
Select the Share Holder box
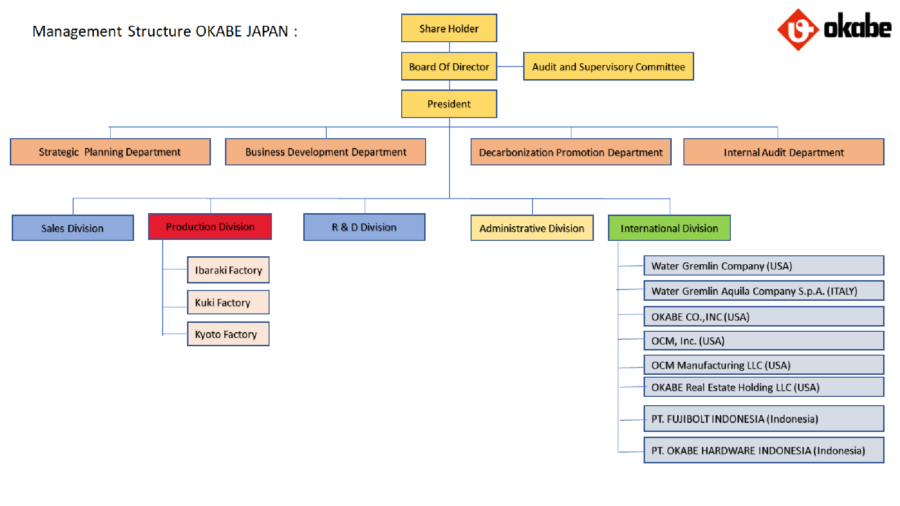coord(449,29)
